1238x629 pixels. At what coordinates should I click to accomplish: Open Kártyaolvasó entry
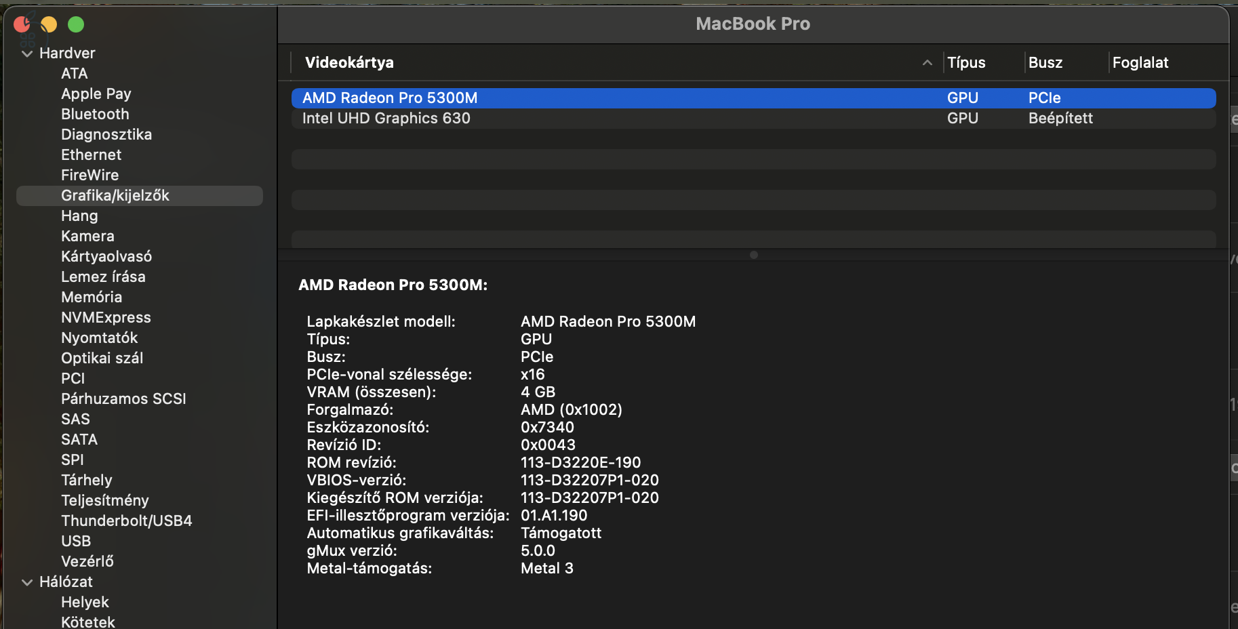[106, 256]
